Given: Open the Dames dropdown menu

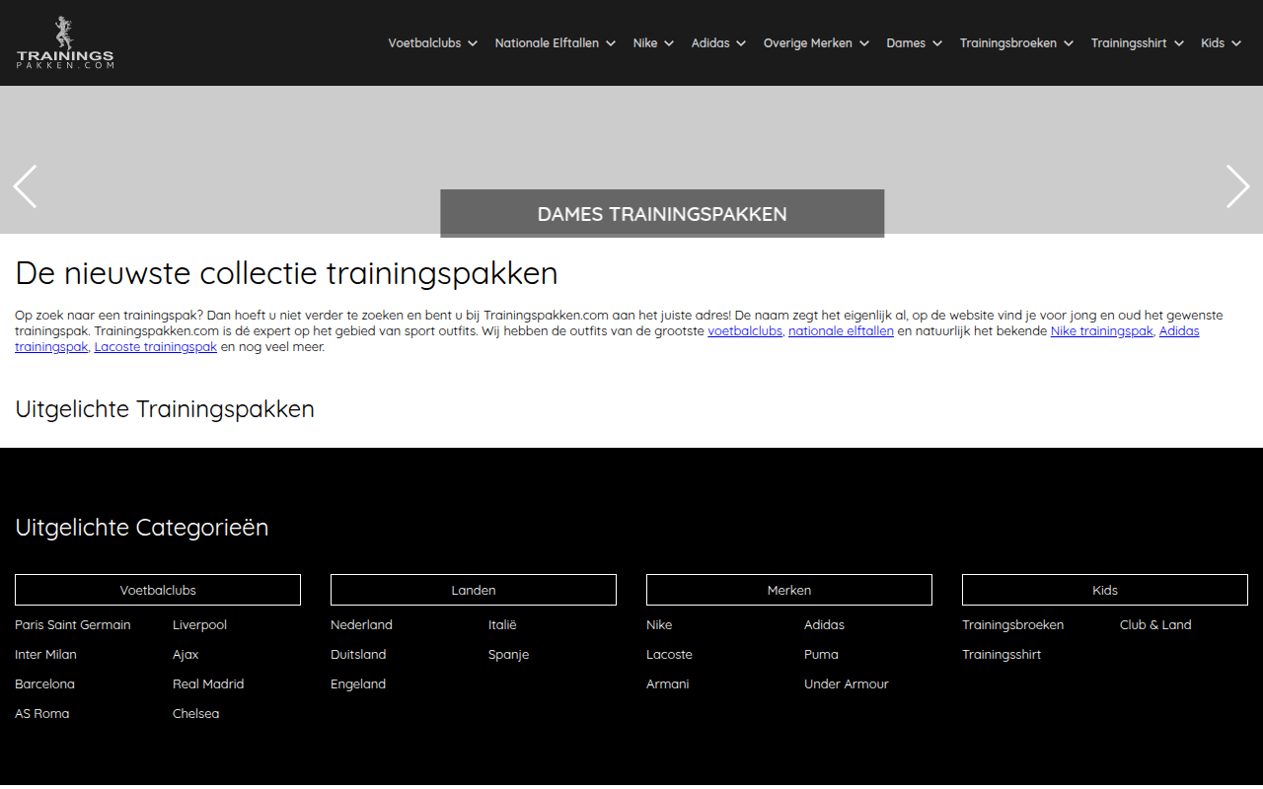Looking at the screenshot, I should (914, 43).
